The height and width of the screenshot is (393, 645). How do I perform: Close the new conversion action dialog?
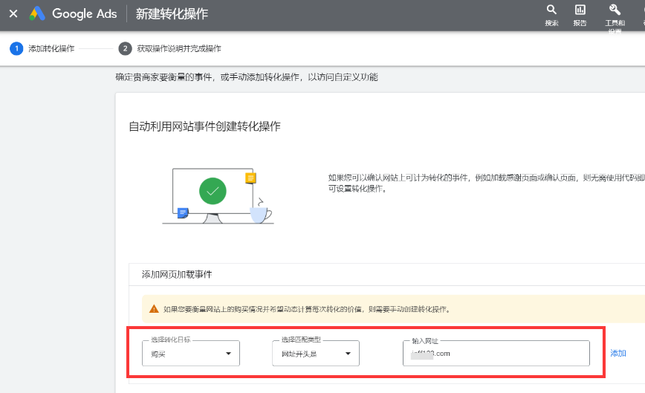(x=13, y=14)
